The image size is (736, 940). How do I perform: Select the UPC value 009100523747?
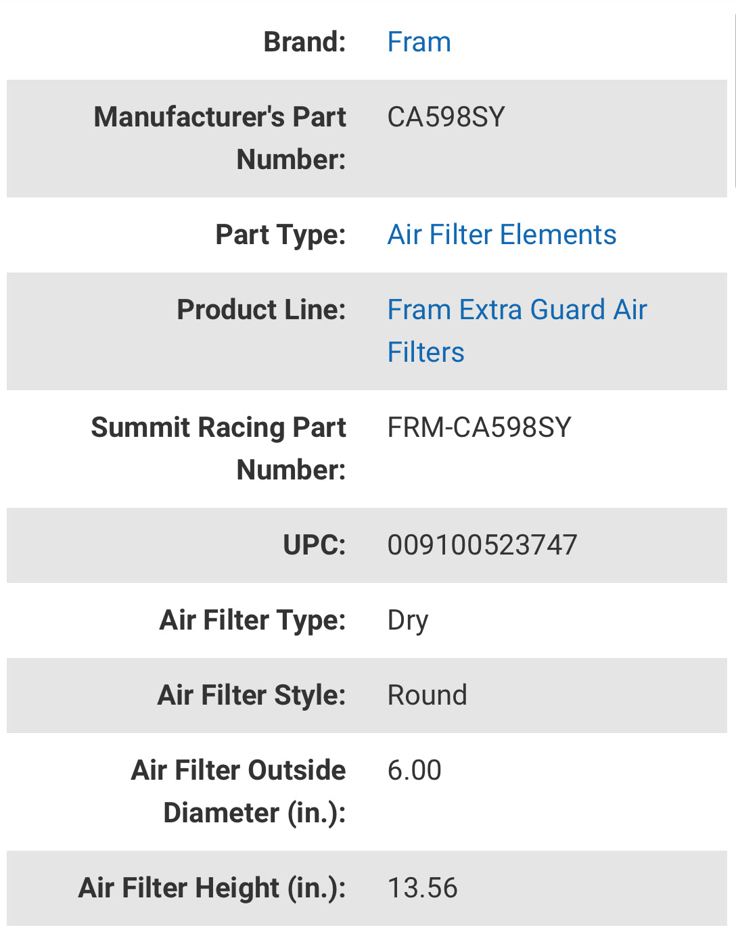coord(482,544)
